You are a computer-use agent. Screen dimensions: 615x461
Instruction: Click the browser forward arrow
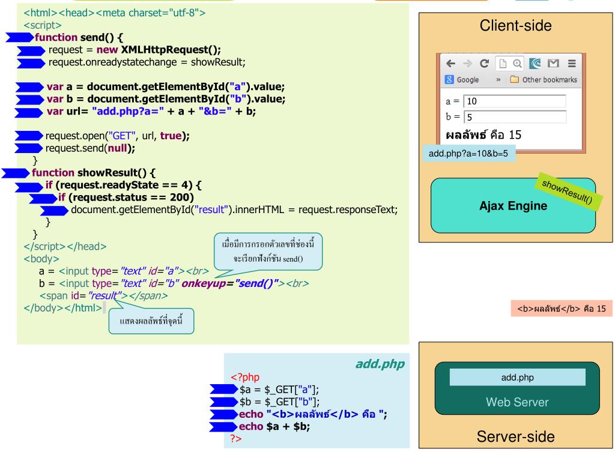click(467, 64)
